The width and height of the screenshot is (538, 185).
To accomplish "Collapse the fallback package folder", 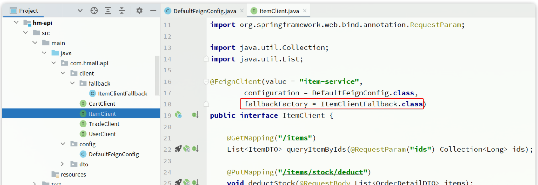I will (72, 83).
